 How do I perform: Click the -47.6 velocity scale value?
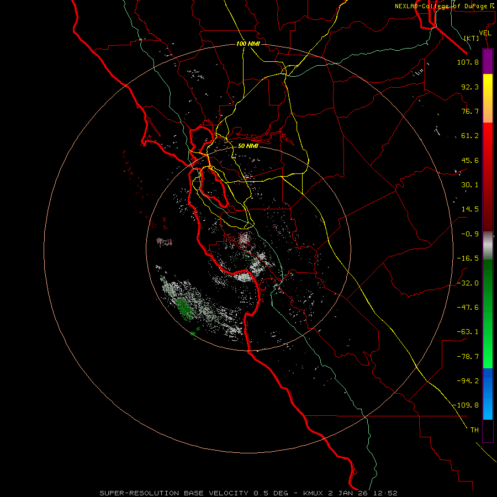point(468,308)
